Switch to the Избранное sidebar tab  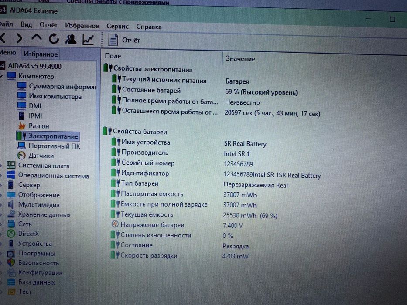click(x=41, y=54)
